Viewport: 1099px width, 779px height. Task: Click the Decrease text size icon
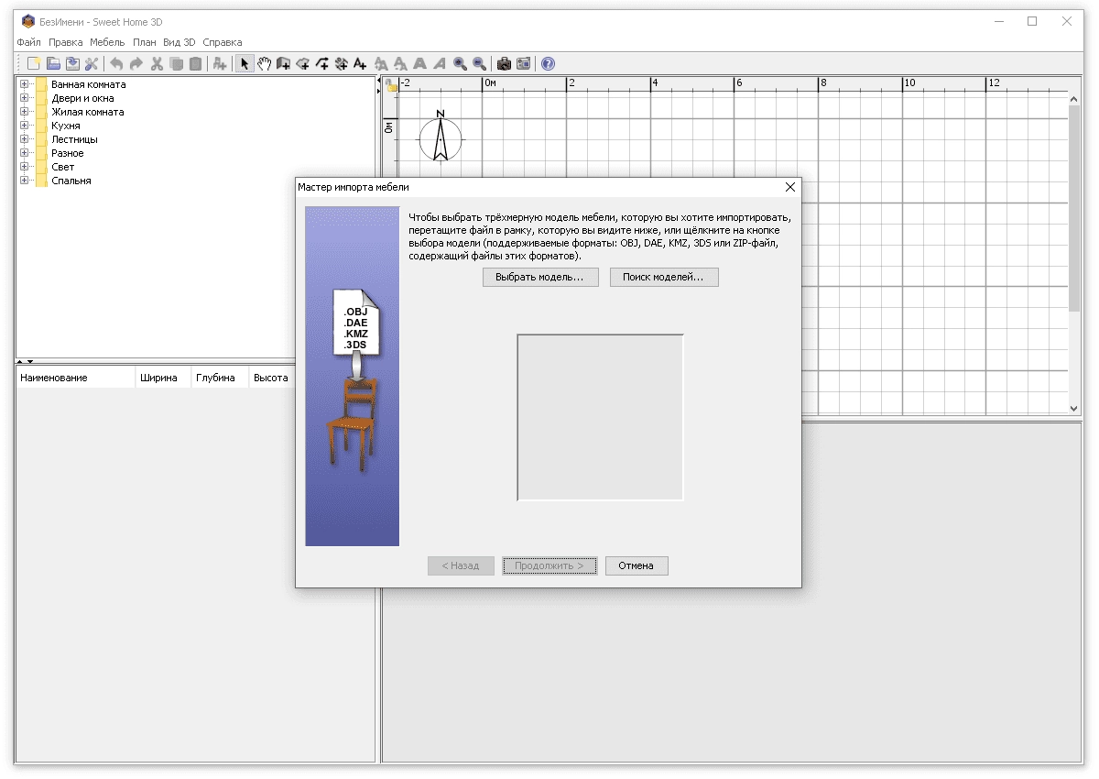(400, 63)
